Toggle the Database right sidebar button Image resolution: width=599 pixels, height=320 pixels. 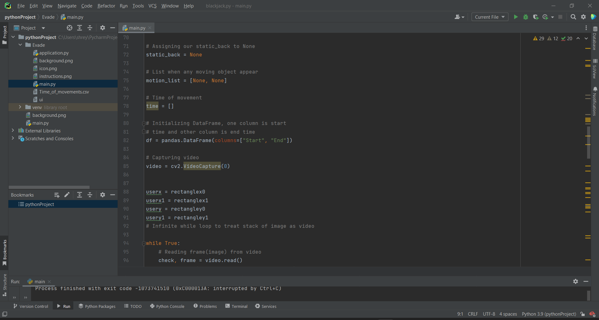click(595, 38)
